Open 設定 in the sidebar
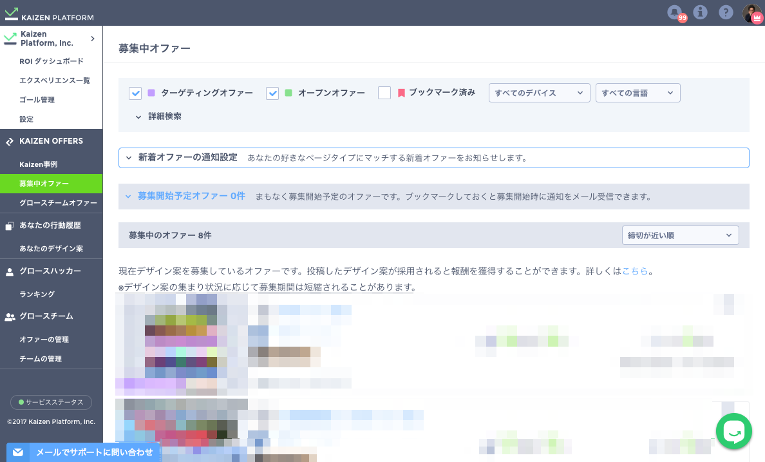765x462 pixels. click(x=26, y=119)
